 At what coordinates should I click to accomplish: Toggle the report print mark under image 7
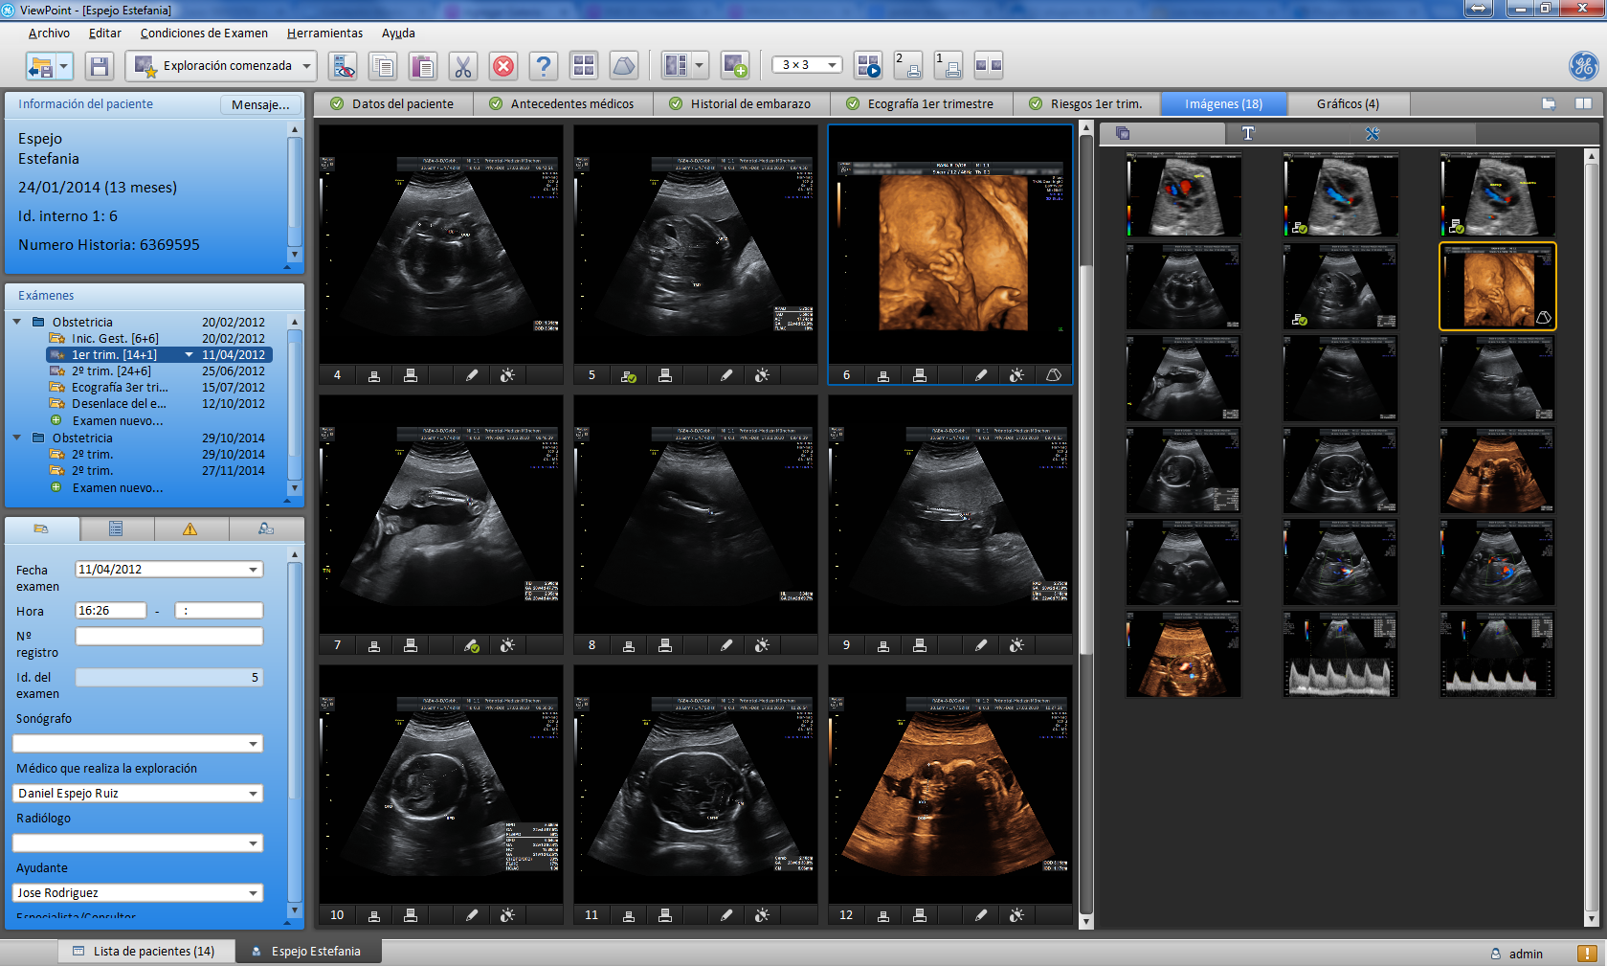click(411, 645)
